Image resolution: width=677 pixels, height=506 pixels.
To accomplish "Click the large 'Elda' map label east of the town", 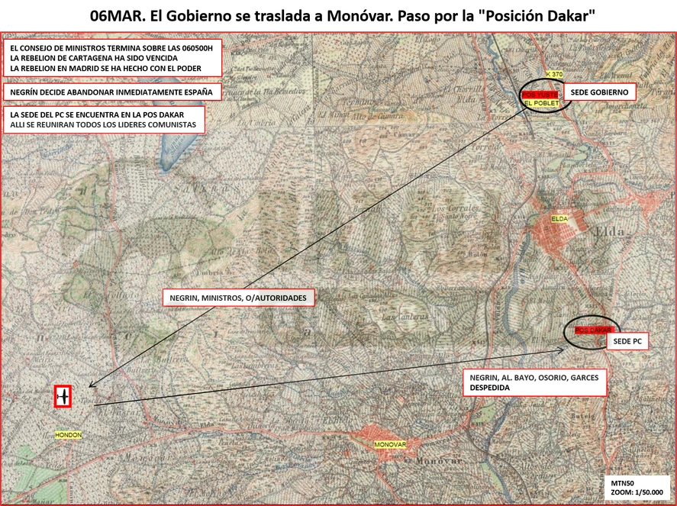I will coord(610,232).
